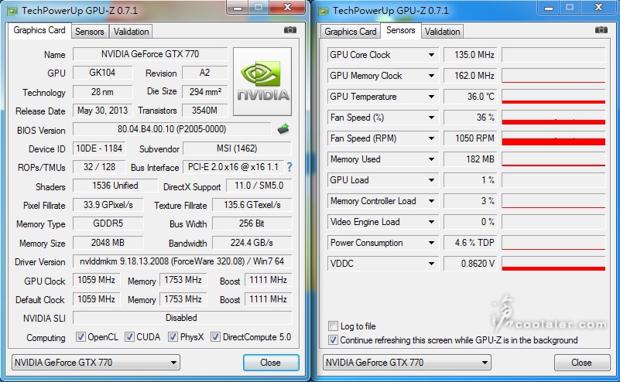Enable the Log to file checkbox
This screenshot has height=382, width=620.
point(334,326)
